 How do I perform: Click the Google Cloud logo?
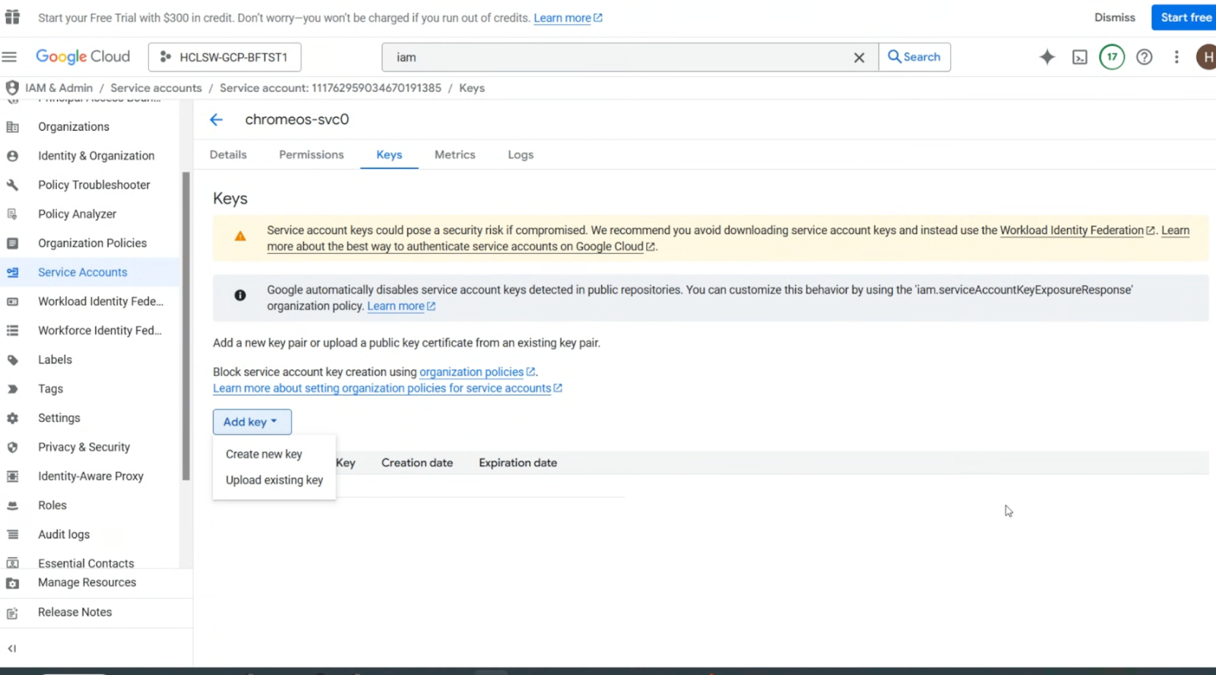(x=83, y=57)
